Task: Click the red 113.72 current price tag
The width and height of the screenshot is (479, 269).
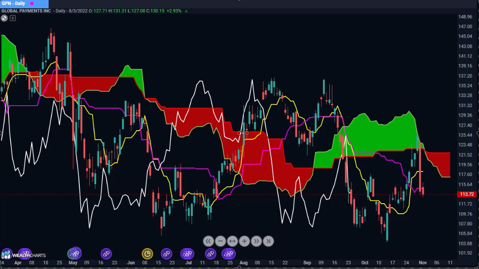Action: click(x=466, y=194)
